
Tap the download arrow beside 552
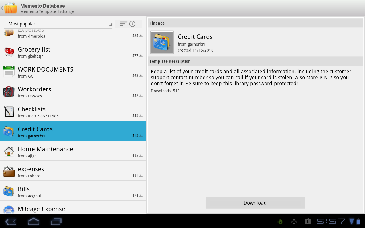pyautogui.click(x=141, y=96)
